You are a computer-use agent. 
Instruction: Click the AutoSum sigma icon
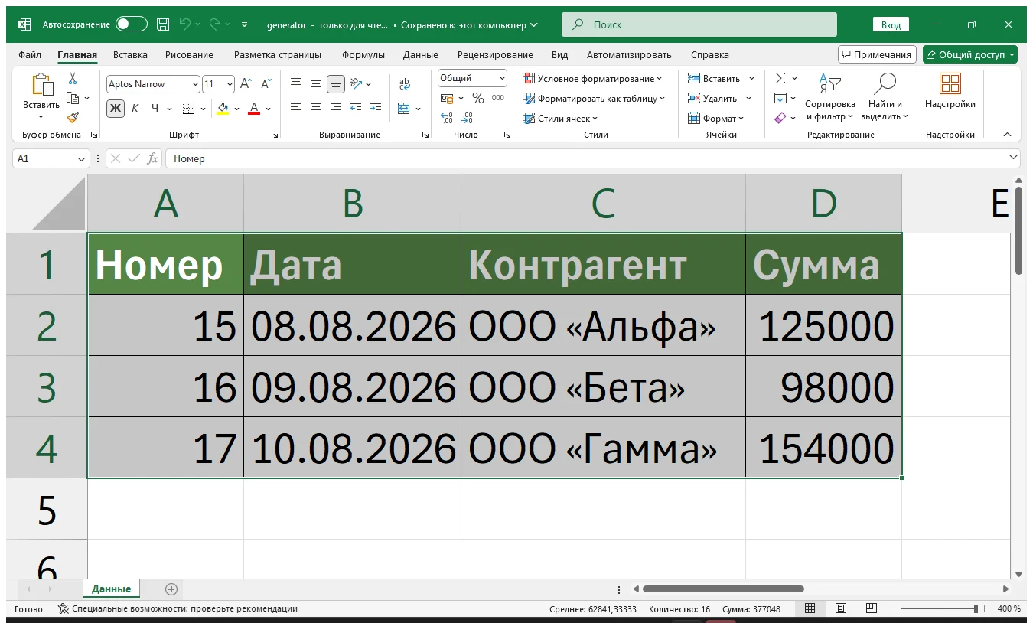click(780, 78)
